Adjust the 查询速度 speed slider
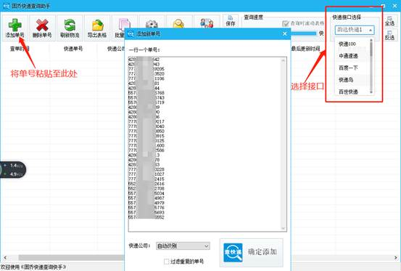 (x=304, y=33)
